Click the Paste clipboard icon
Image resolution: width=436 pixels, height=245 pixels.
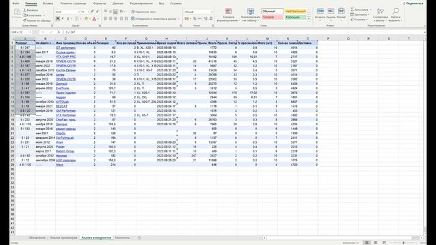tap(17, 12)
